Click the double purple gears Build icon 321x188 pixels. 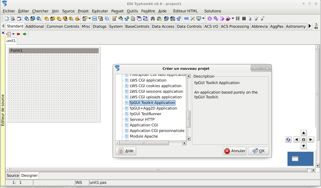click(x=216, y=18)
